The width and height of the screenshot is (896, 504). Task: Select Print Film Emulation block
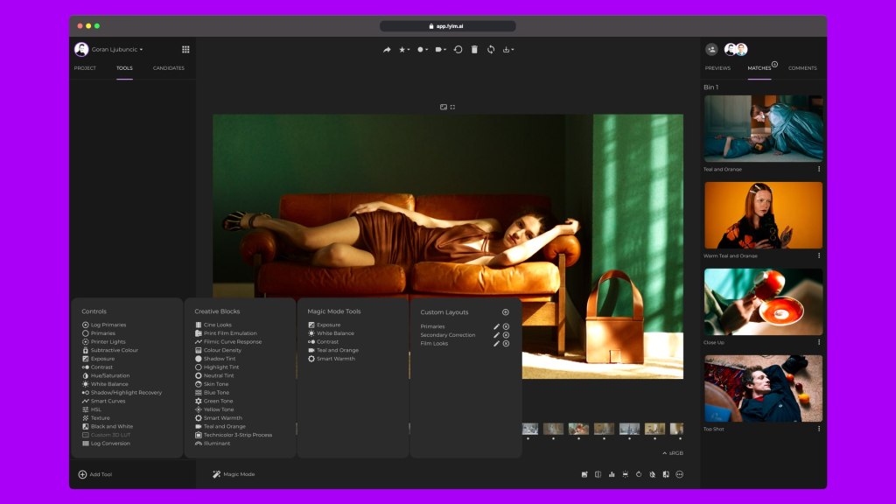[226, 333]
